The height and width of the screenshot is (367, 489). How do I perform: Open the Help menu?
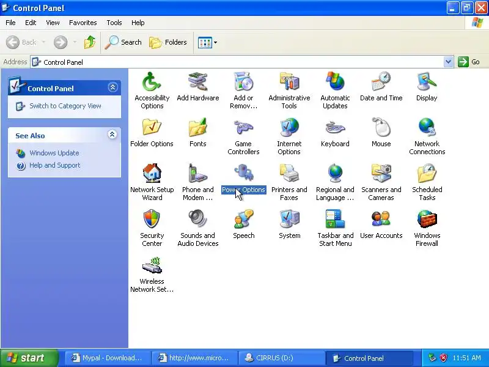point(138,23)
